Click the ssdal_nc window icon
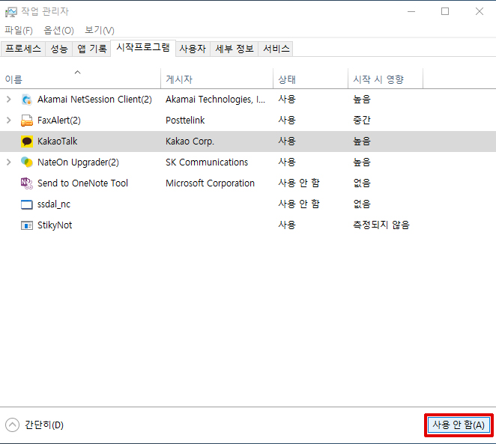Screen dimensions: 496x444 point(27,204)
